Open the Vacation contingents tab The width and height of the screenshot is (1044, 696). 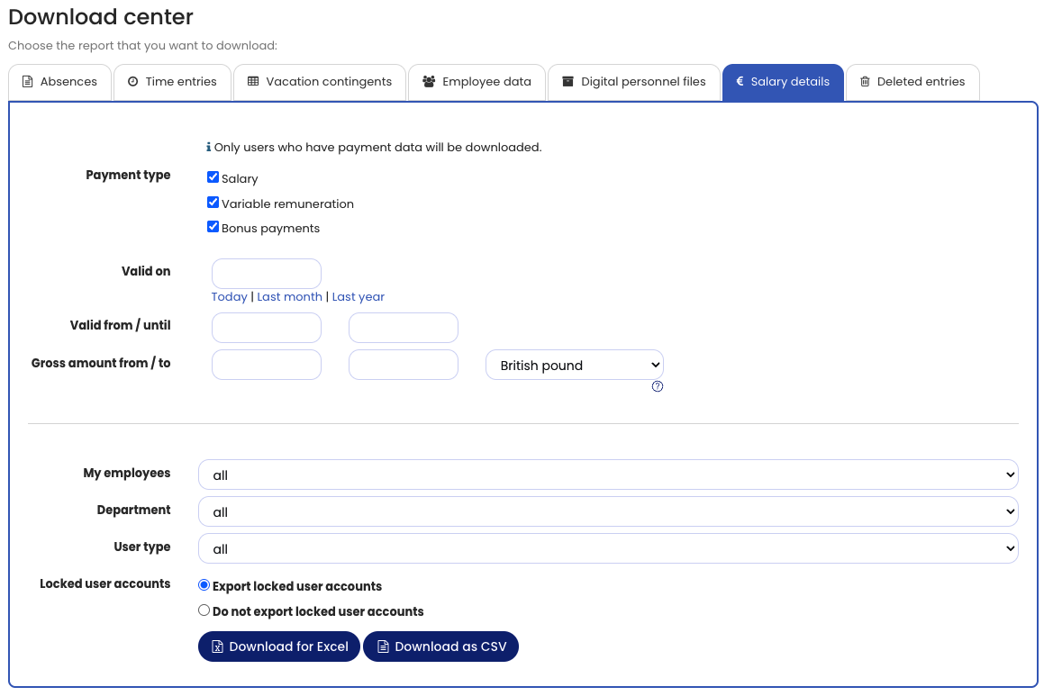320,82
